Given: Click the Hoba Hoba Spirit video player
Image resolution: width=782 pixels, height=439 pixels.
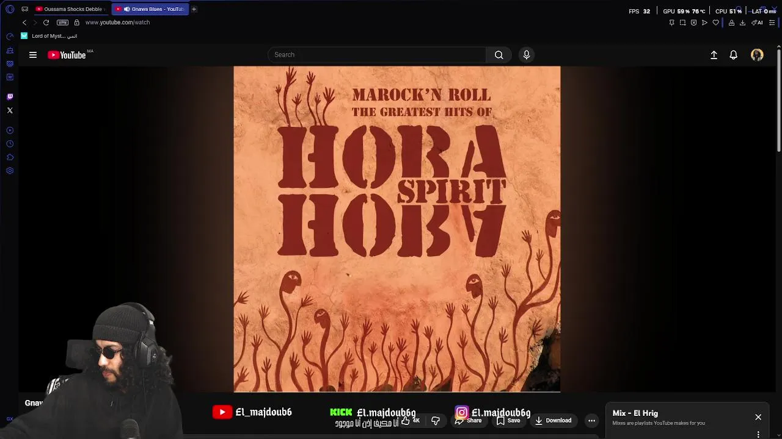Looking at the screenshot, I should [x=397, y=229].
